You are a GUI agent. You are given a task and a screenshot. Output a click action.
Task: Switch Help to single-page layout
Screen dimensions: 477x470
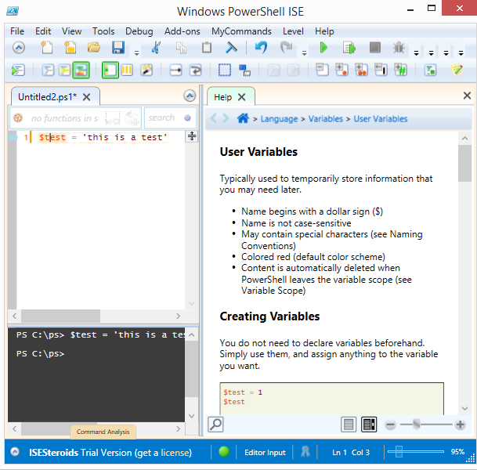(x=349, y=425)
